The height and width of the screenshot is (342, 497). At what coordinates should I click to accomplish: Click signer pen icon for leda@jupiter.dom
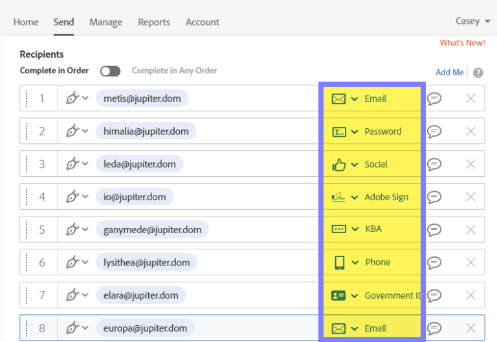click(72, 163)
